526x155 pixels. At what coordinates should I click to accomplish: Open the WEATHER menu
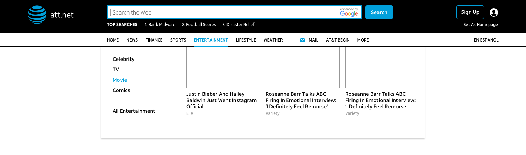coord(273,40)
